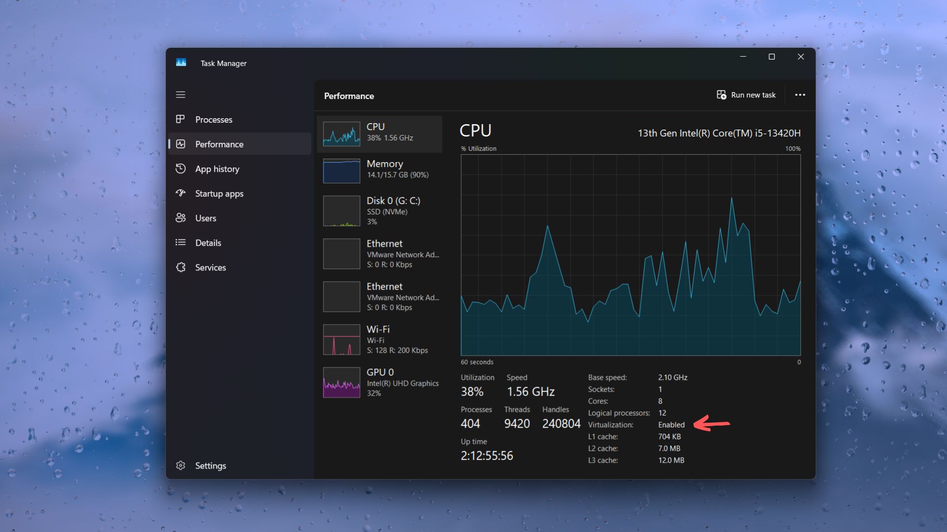This screenshot has width=947, height=532.
Task: Open Settings via the gear icon
Action: pyautogui.click(x=181, y=465)
